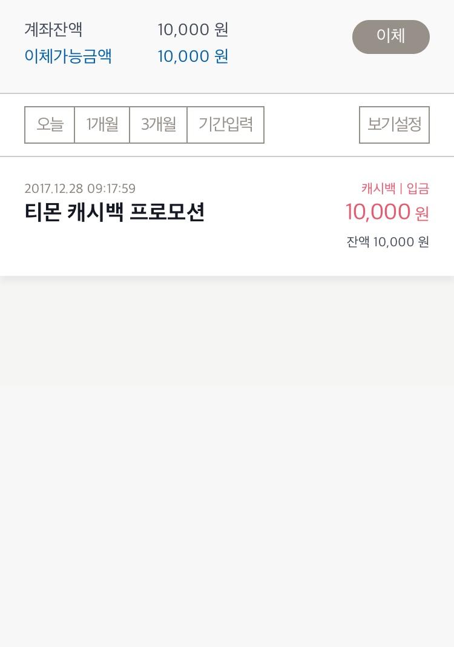454x647 pixels.
Task: Click the red 10,000 원 deposit amount
Action: point(378,212)
